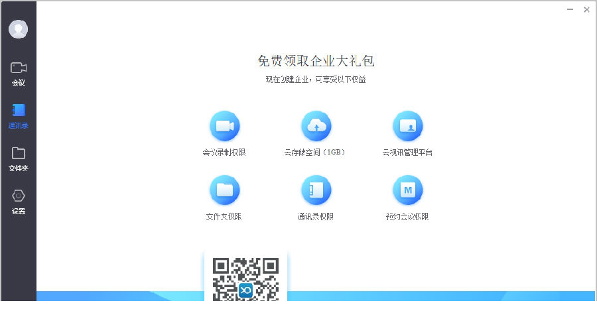Click the 预约会议权限 text label

407,217
